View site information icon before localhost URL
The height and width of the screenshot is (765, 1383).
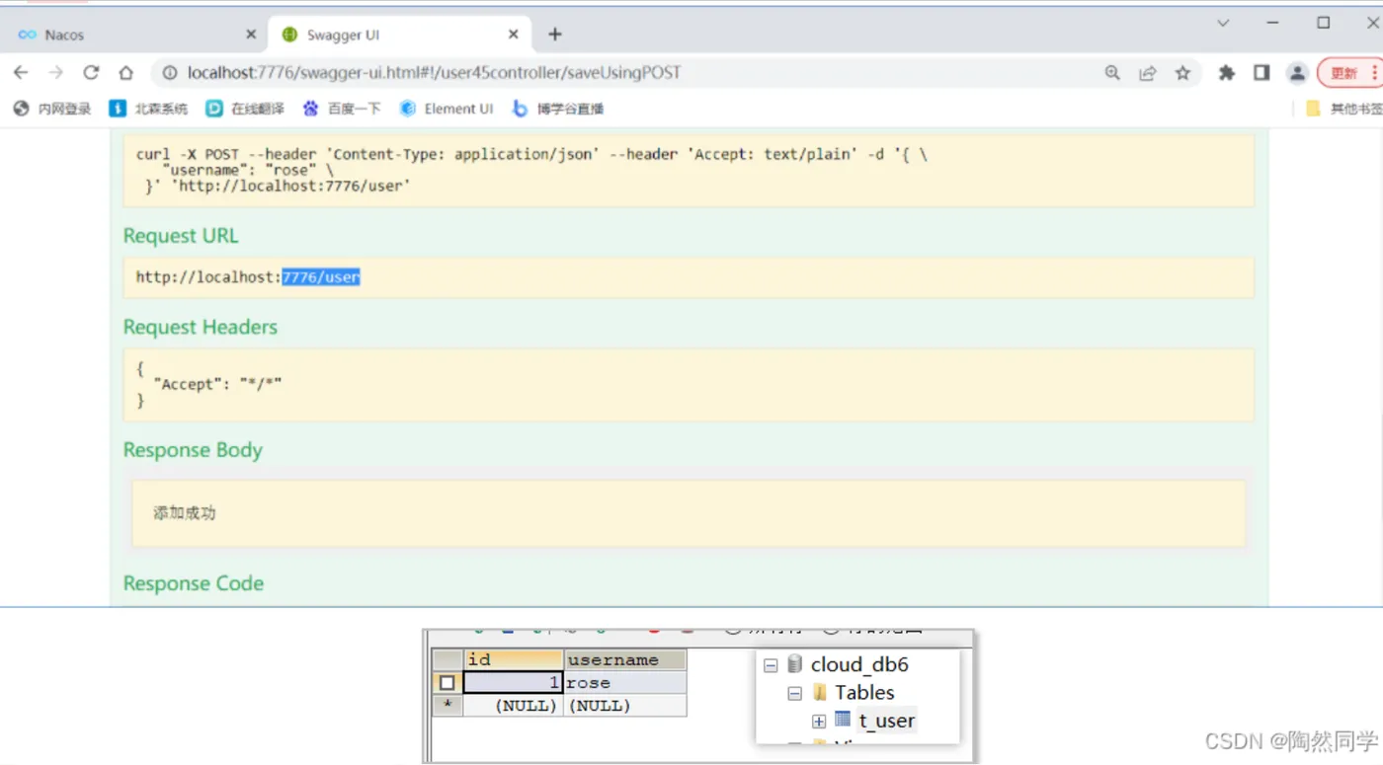click(170, 72)
